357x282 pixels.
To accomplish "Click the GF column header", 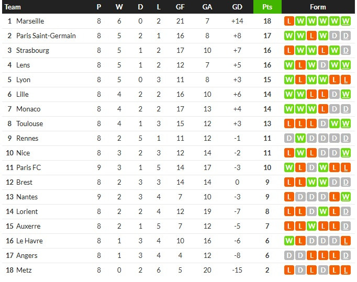I will [x=180, y=7].
